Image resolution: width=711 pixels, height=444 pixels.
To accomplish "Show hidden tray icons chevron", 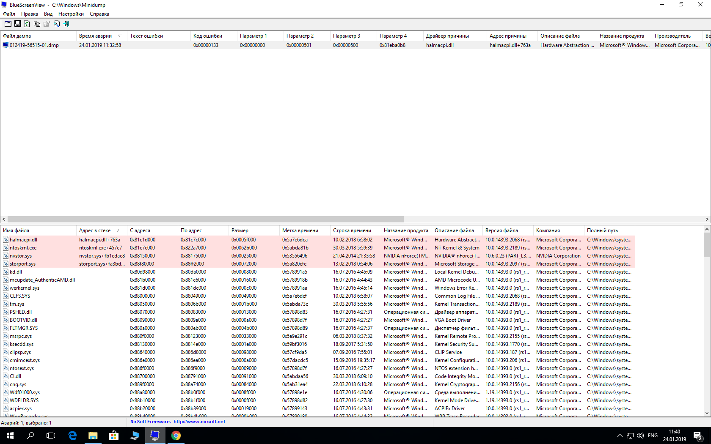I will click(620, 436).
